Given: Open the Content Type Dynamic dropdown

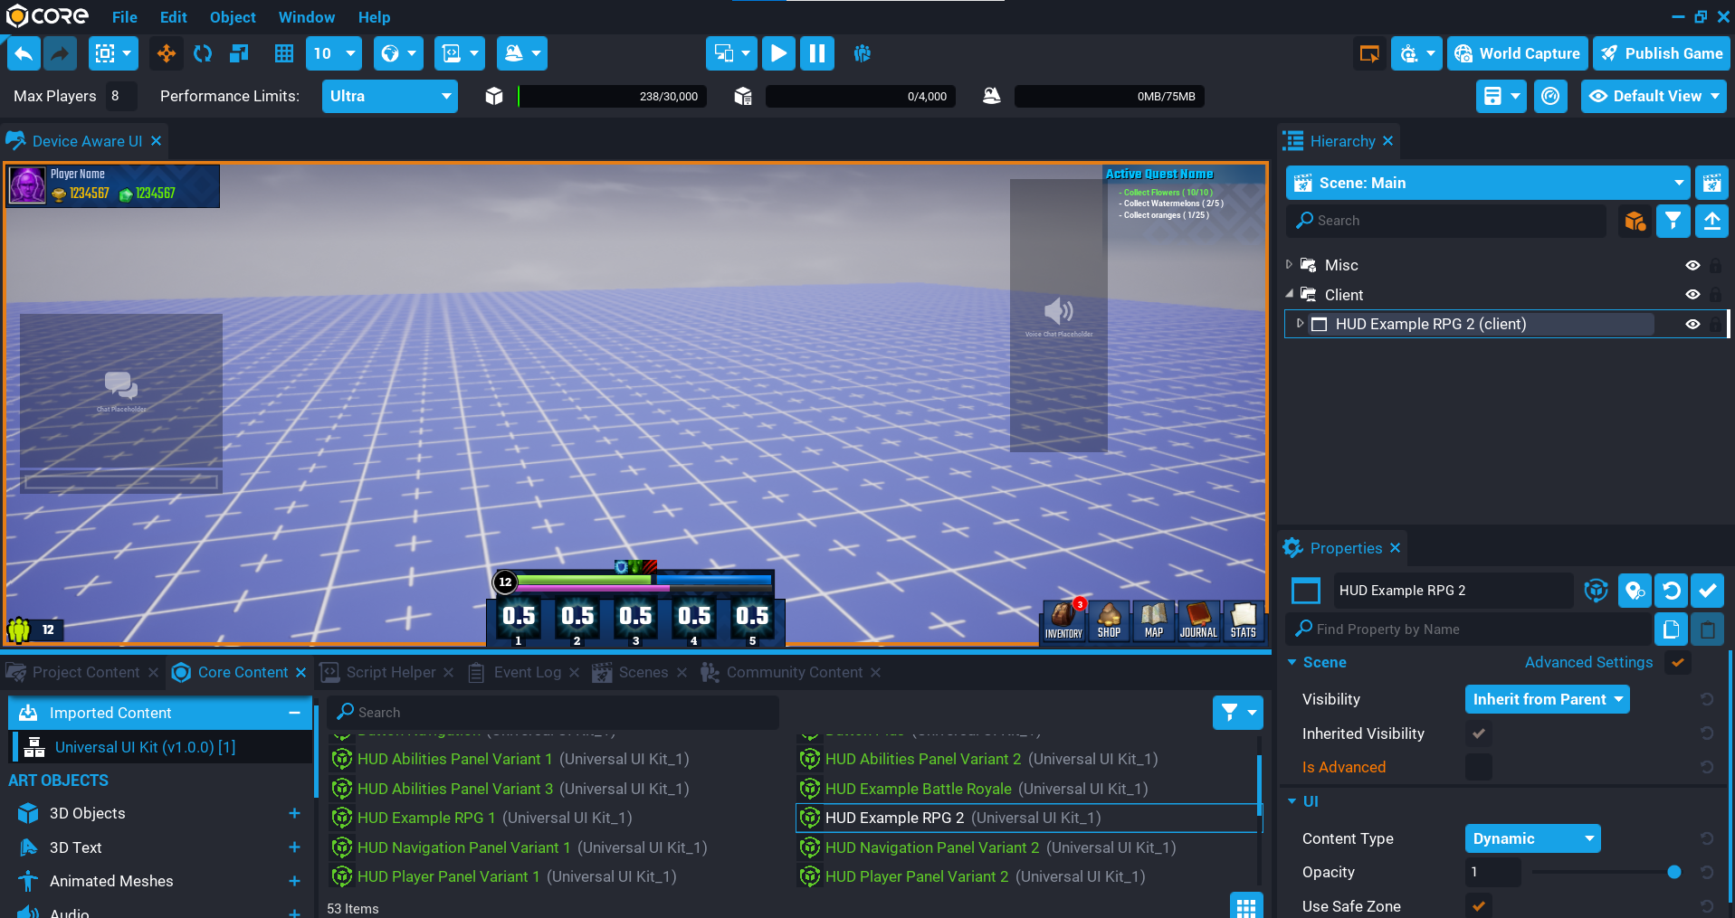Looking at the screenshot, I should [1531, 838].
